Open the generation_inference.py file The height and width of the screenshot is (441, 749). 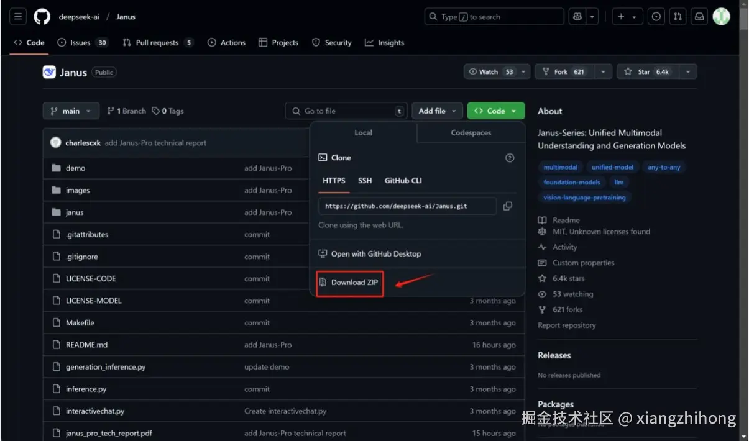point(106,367)
